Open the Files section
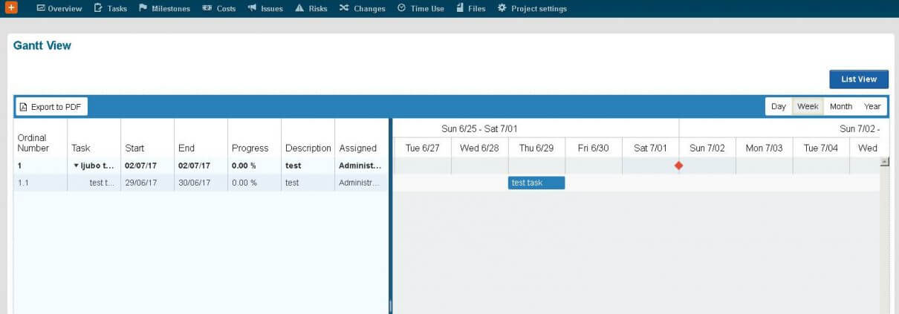Image resolution: width=899 pixels, height=314 pixels. 470,9
